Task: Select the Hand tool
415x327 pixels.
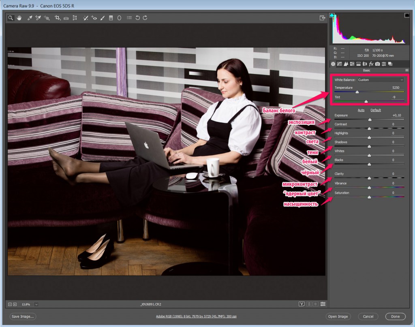Action: (19, 18)
